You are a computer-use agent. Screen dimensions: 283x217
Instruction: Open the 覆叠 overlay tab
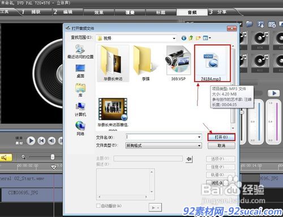click(x=130, y=12)
